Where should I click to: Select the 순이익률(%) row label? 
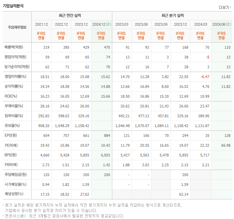click(x=14, y=86)
